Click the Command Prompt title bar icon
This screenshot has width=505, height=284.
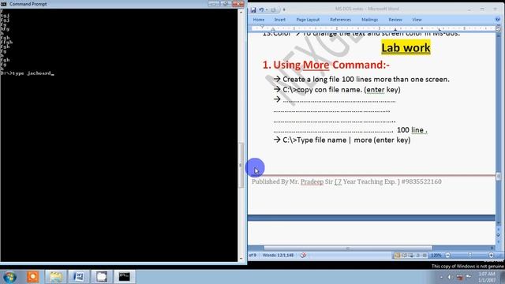pyautogui.click(x=3, y=4)
